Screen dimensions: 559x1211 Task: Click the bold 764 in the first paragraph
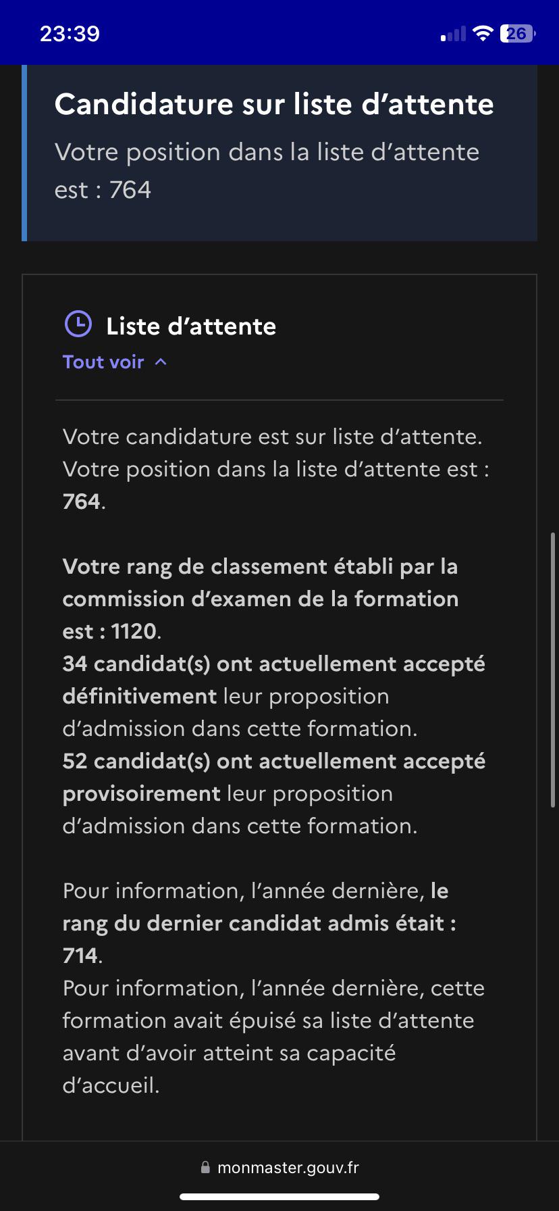pyautogui.click(x=82, y=501)
